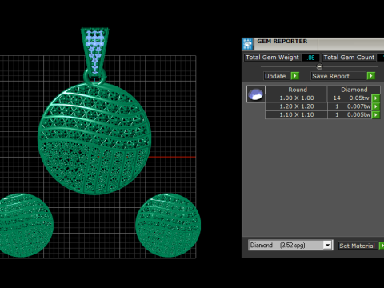Click the GEM REPORTER title tab
The height and width of the screenshot is (288, 384).
(x=282, y=42)
